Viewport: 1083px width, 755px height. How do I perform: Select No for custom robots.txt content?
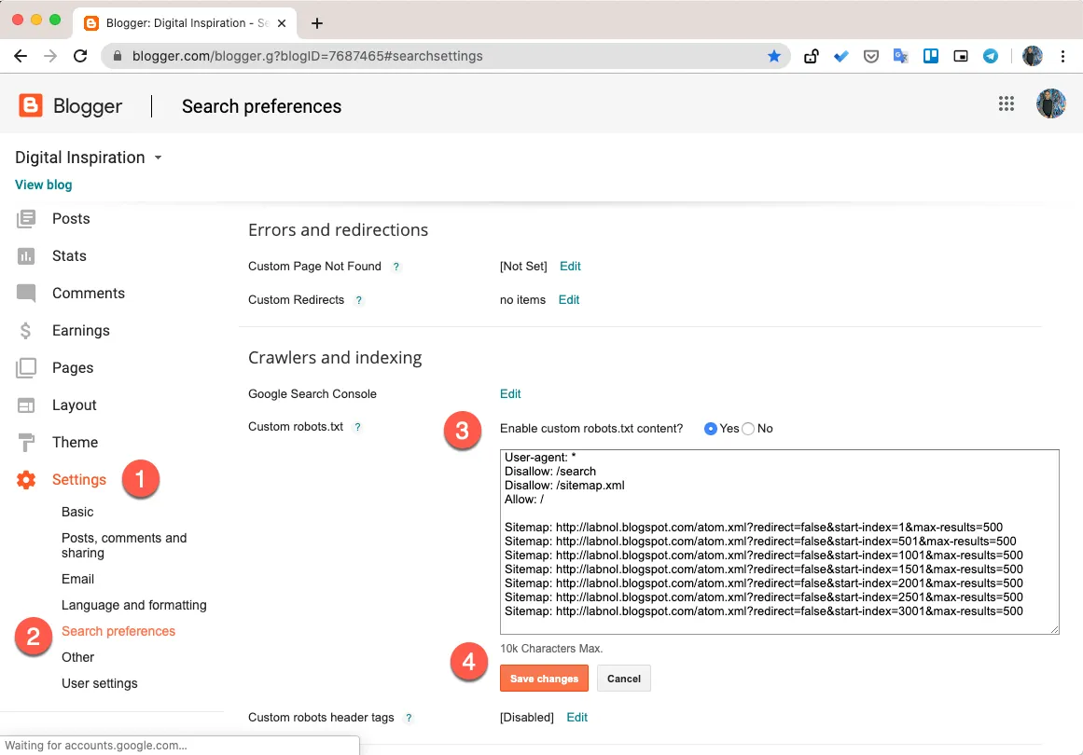coord(749,428)
